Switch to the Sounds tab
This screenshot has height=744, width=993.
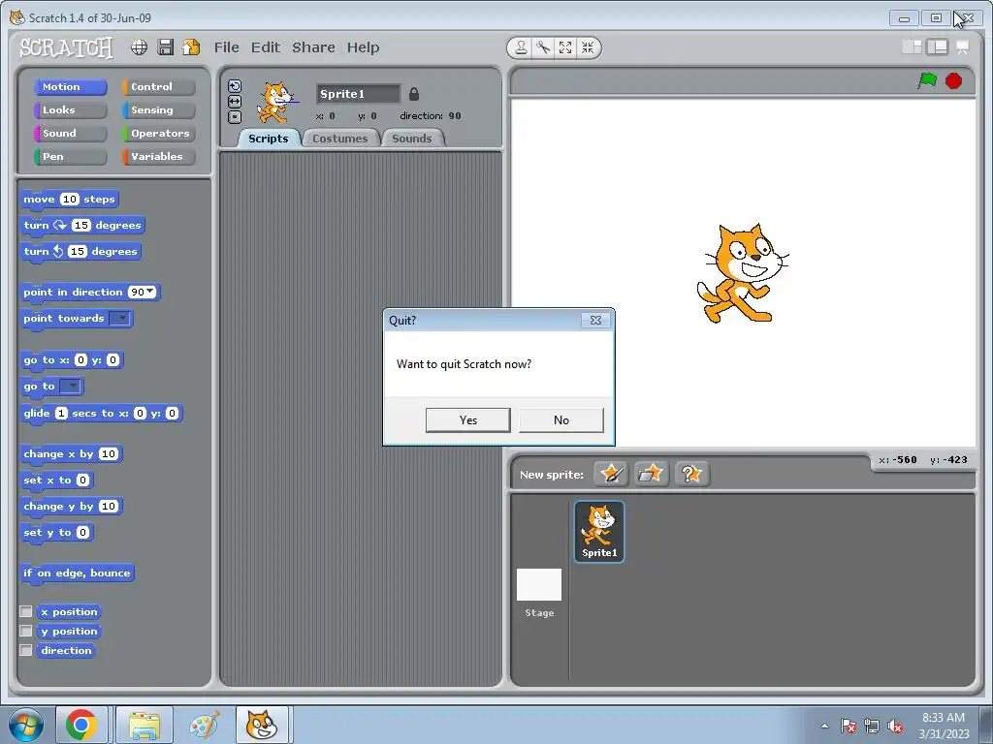(x=411, y=139)
